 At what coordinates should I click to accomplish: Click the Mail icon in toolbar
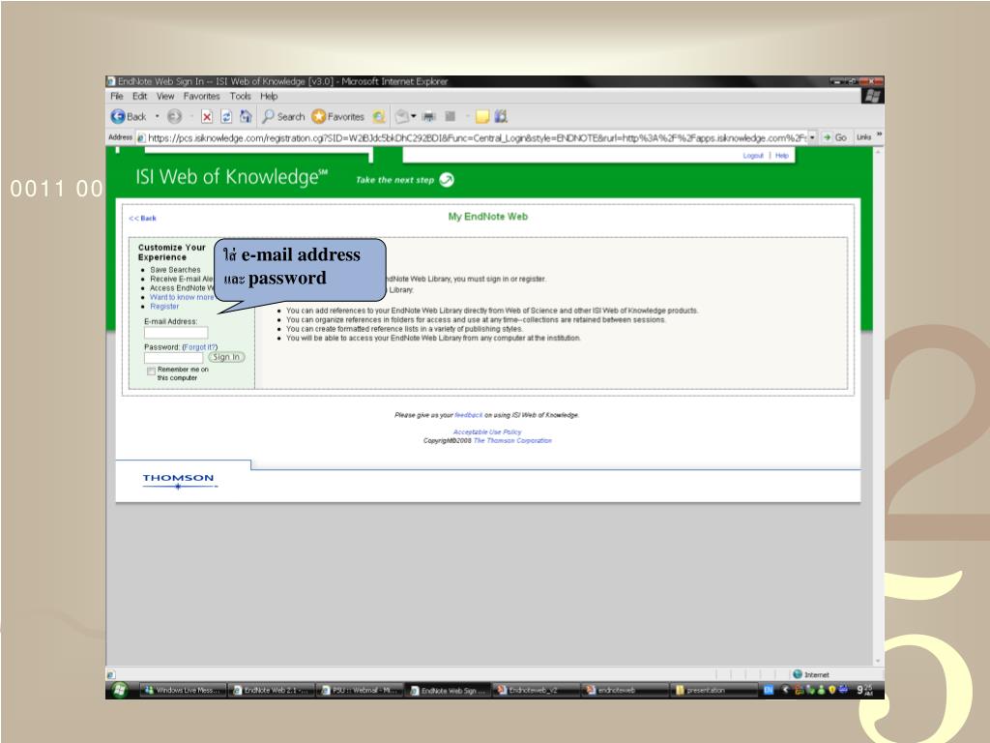pyautogui.click(x=401, y=117)
